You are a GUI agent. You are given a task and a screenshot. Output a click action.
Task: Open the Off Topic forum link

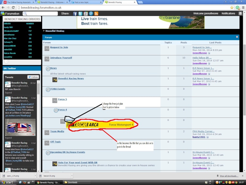(x=56, y=142)
